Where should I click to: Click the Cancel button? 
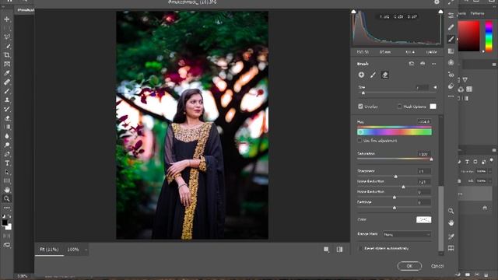[x=437, y=266]
